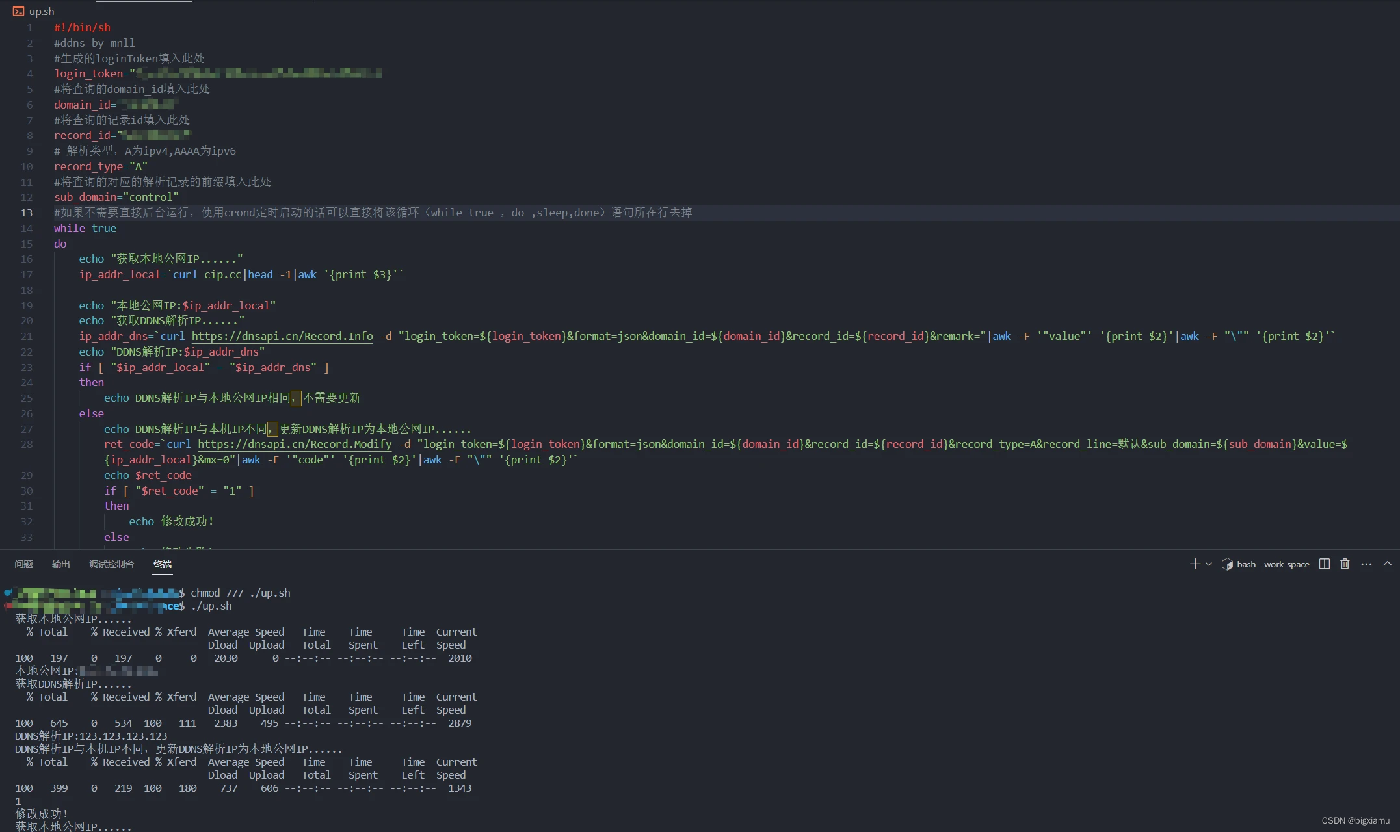Click the './up.sh' run command in terminal

211,606
